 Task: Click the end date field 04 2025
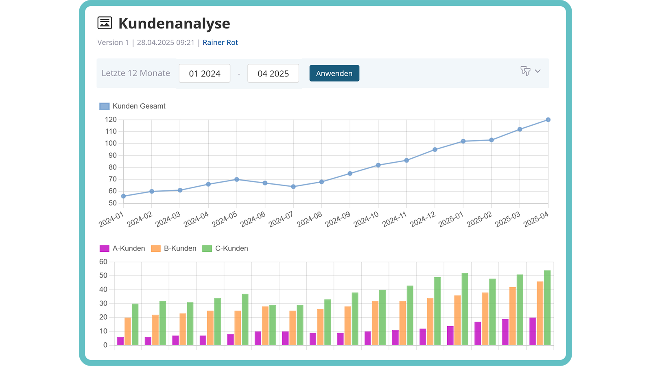coord(273,73)
